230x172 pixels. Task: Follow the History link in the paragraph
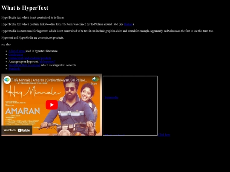tap(128, 24)
